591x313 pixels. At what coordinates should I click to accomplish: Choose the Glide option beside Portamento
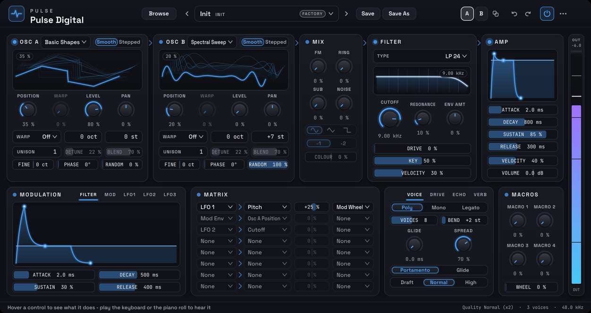coord(463,270)
